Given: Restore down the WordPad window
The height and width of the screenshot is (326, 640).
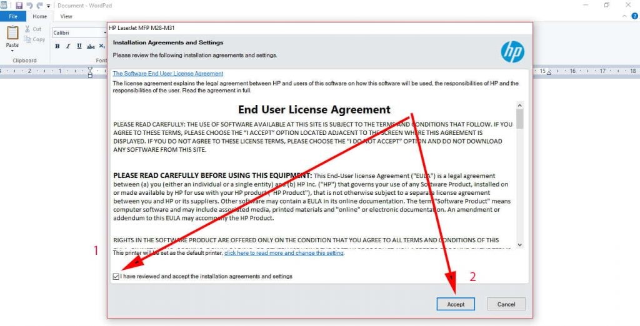Looking at the screenshot, I should point(606,5).
